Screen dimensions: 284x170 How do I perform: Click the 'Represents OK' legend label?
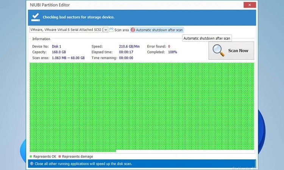[45, 156]
